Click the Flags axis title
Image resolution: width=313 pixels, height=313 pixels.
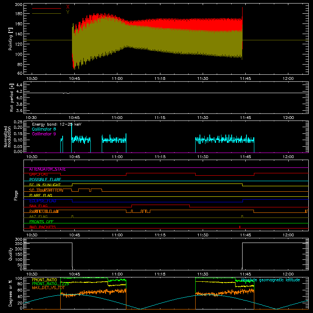(x=16, y=195)
